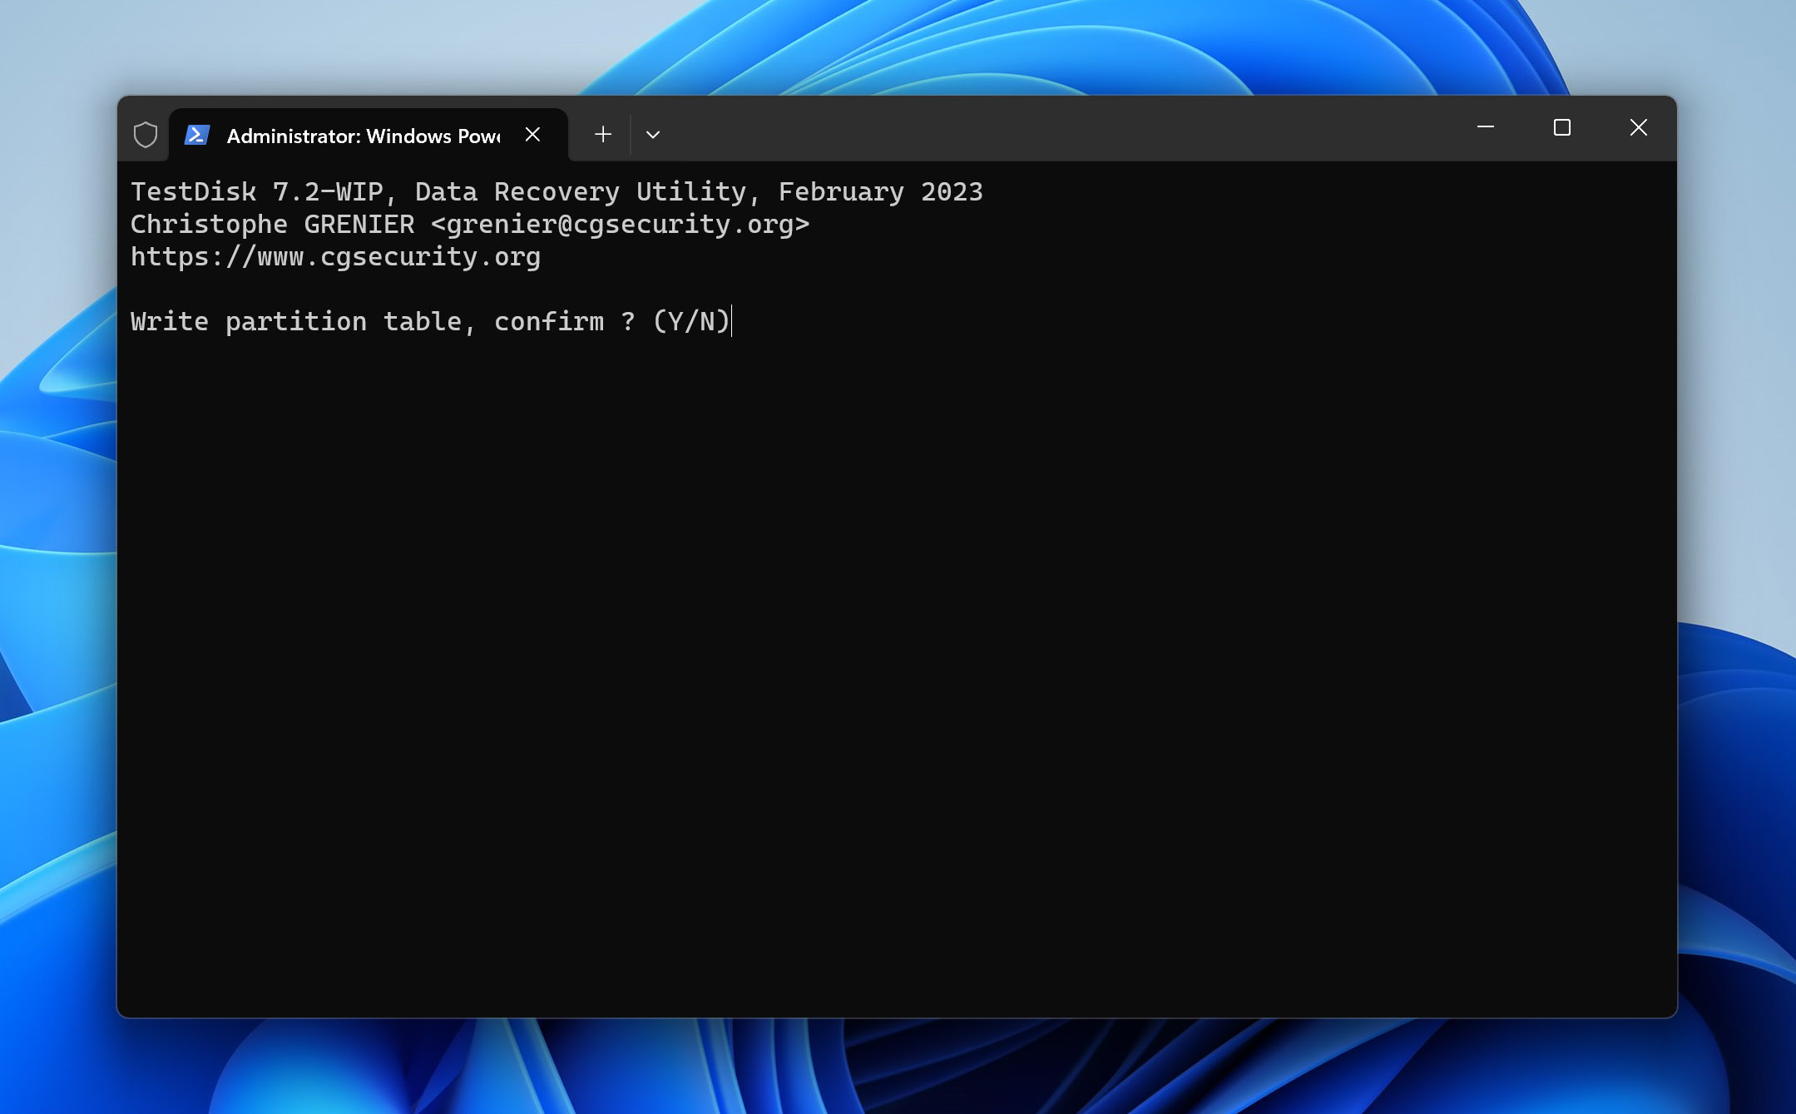The width and height of the screenshot is (1796, 1114).
Task: Click the shield icon in the title bar
Action: coord(146,135)
